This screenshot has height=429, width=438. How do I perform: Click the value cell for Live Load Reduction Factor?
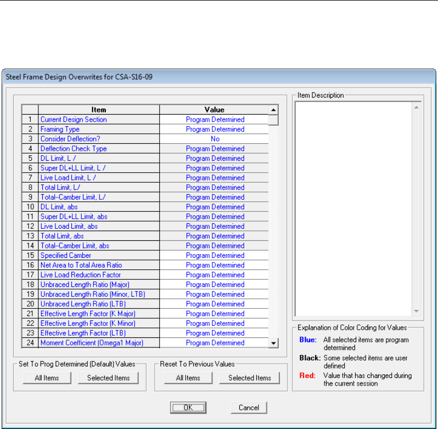coord(214,275)
